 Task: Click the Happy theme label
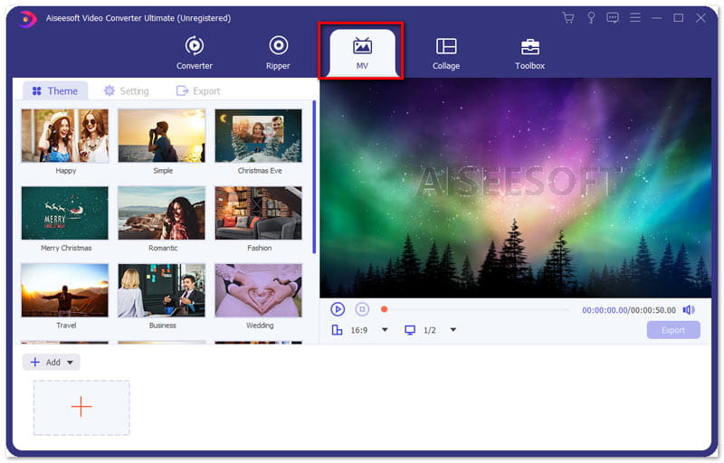tap(65, 171)
